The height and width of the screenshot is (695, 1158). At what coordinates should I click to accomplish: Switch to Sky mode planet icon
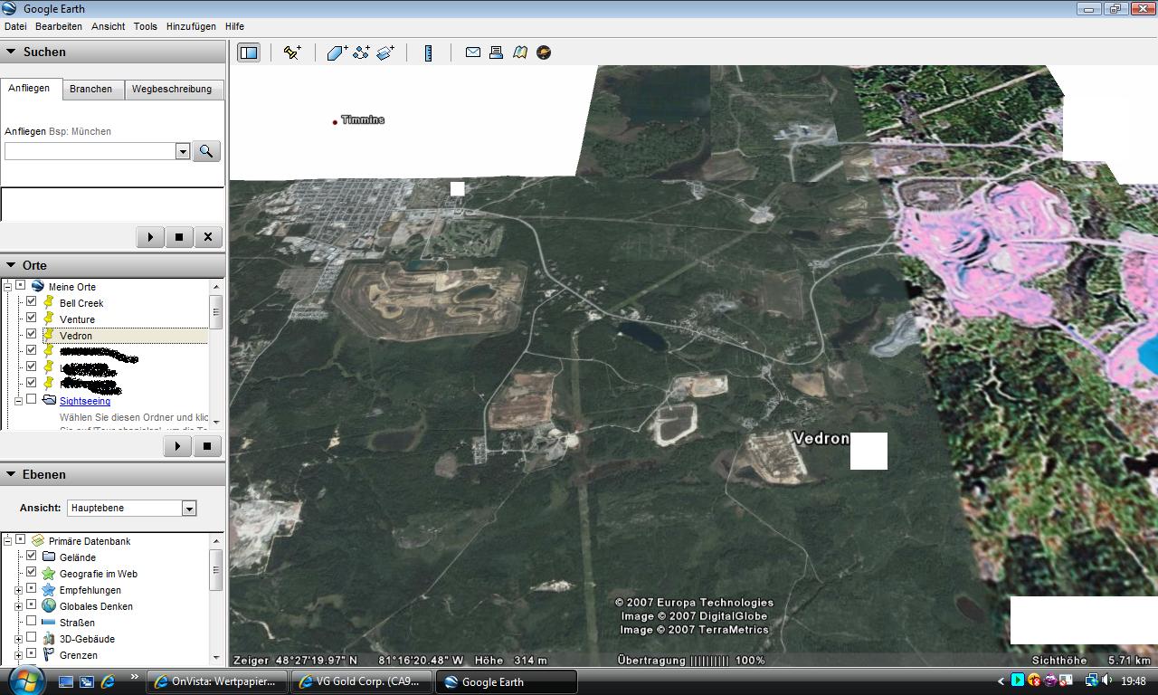(544, 52)
